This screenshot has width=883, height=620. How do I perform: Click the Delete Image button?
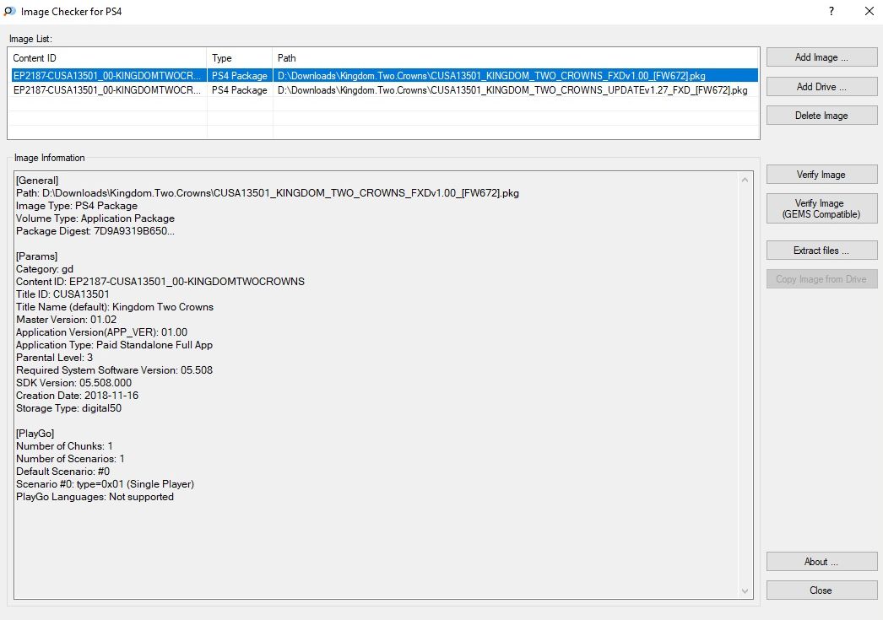coord(821,116)
